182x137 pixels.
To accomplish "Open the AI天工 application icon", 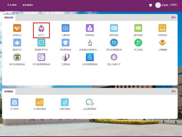I will pyautogui.click(x=41, y=28).
